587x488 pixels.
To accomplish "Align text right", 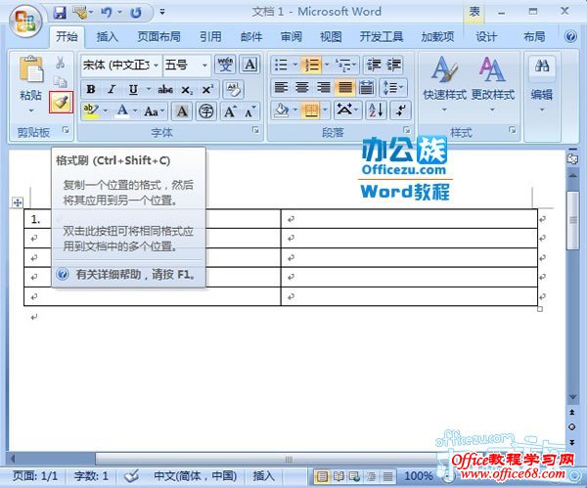I will click(323, 88).
